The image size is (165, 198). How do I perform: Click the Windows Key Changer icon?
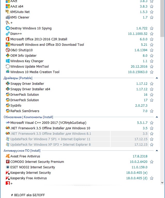pos(8,61)
